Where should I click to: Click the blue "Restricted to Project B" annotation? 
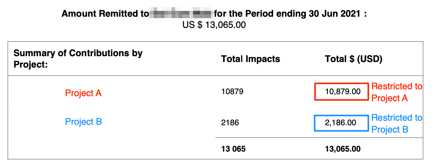(x=396, y=123)
